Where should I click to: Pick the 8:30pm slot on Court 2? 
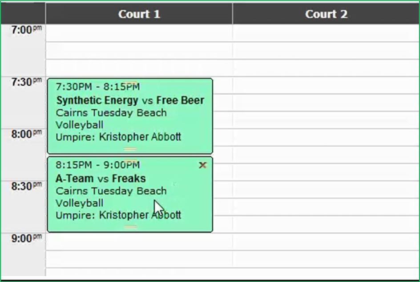coord(326,190)
